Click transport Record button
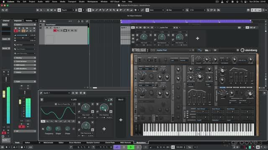This screenshot has height=150, width=268. [138, 147]
